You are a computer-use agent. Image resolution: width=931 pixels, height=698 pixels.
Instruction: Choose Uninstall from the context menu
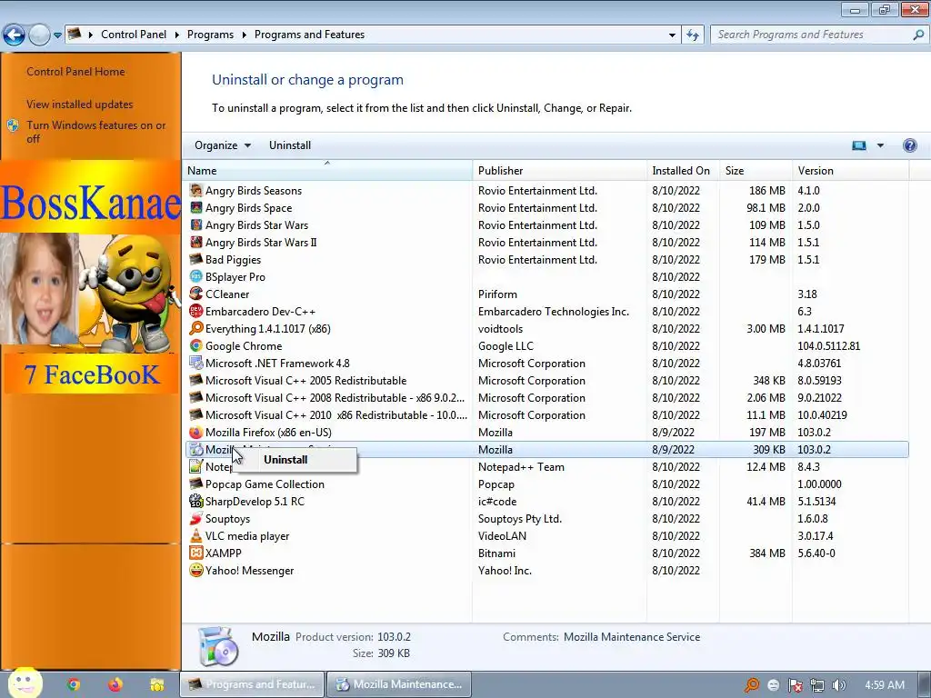tap(285, 459)
